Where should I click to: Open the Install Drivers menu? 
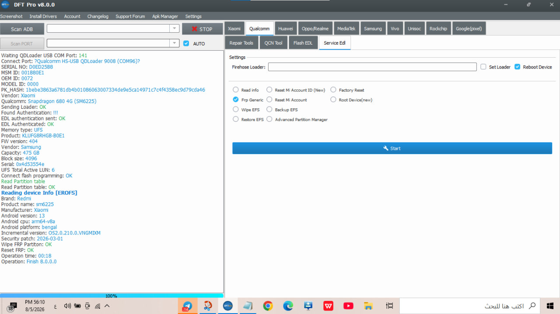pyautogui.click(x=43, y=16)
